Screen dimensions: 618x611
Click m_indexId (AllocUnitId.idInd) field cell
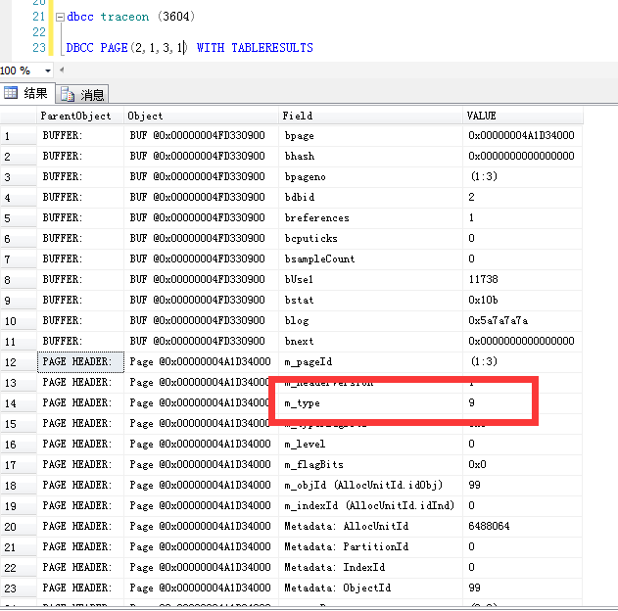tap(370, 506)
